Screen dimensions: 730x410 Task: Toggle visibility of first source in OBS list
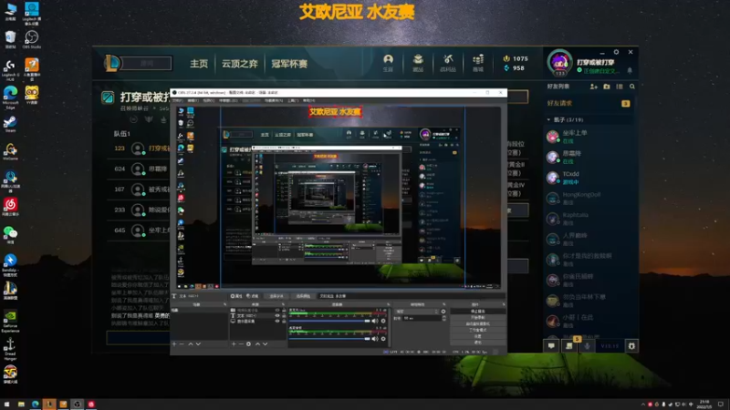click(277, 310)
